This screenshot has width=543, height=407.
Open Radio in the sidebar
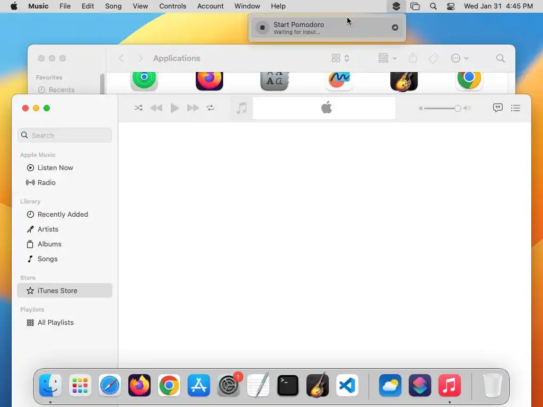65,183
